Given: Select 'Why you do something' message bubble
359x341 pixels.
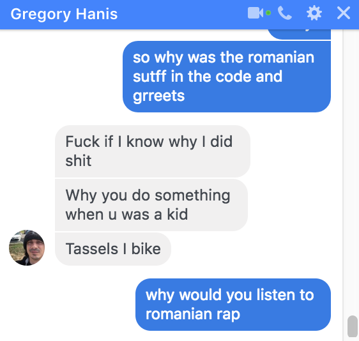Looking at the screenshot, I should [151, 205].
